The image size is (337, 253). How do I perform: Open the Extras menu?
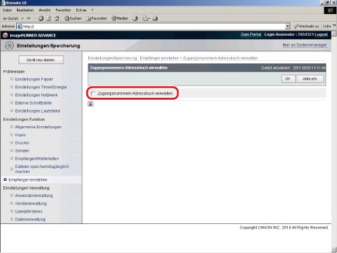[x=81, y=10]
